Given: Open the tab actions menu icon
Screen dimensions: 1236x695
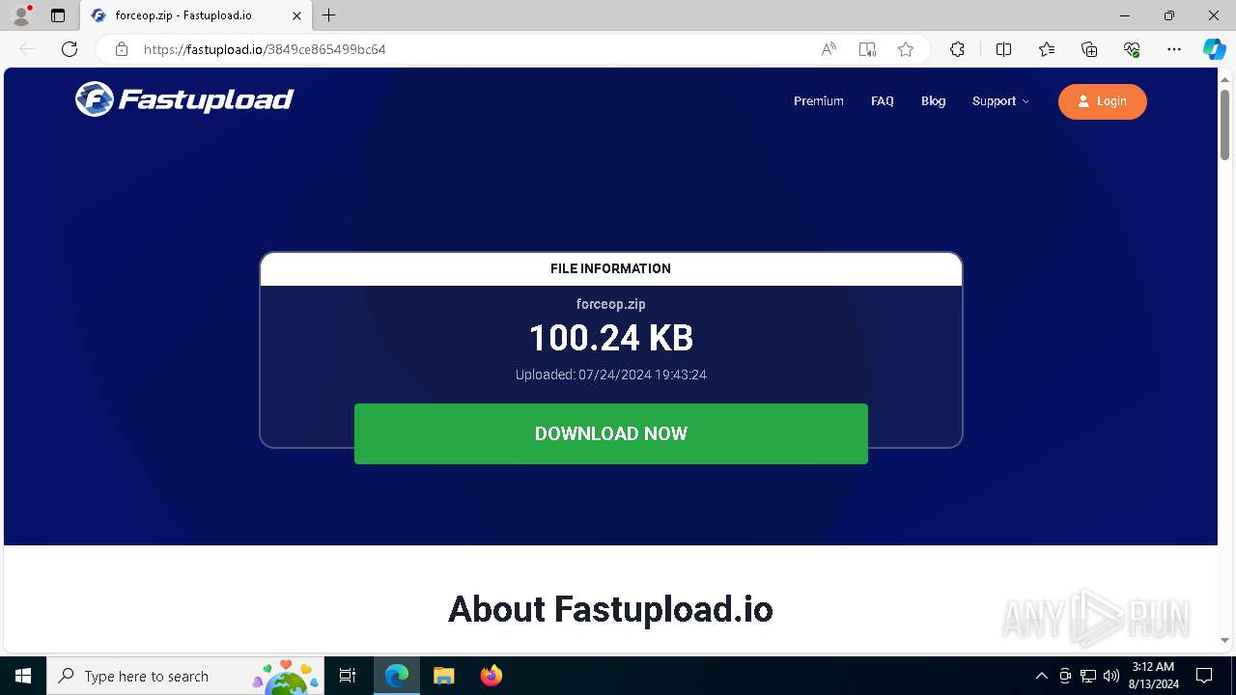Looking at the screenshot, I should (58, 15).
